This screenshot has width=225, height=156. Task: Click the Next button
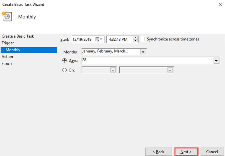(186, 152)
